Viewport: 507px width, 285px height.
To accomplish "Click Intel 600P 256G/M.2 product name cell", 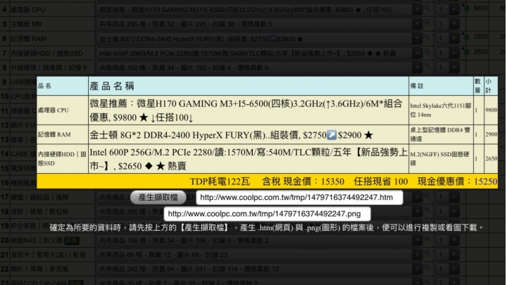I will coord(249,159).
